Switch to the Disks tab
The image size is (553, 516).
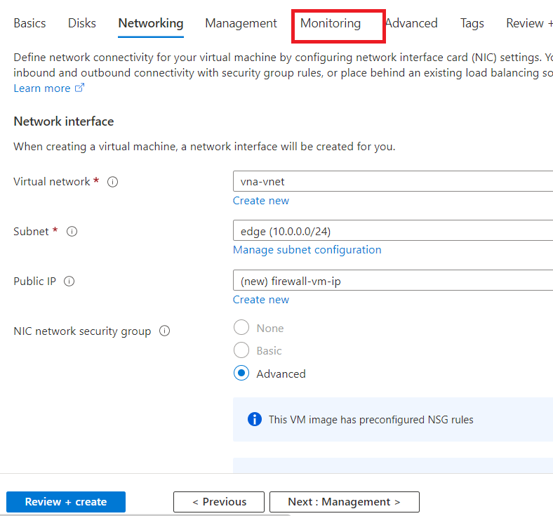point(82,24)
